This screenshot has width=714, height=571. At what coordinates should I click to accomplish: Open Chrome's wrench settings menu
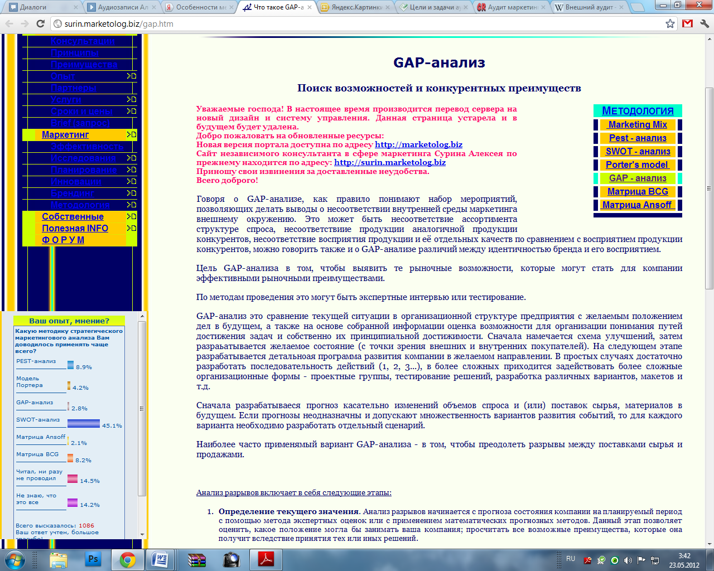coord(704,23)
